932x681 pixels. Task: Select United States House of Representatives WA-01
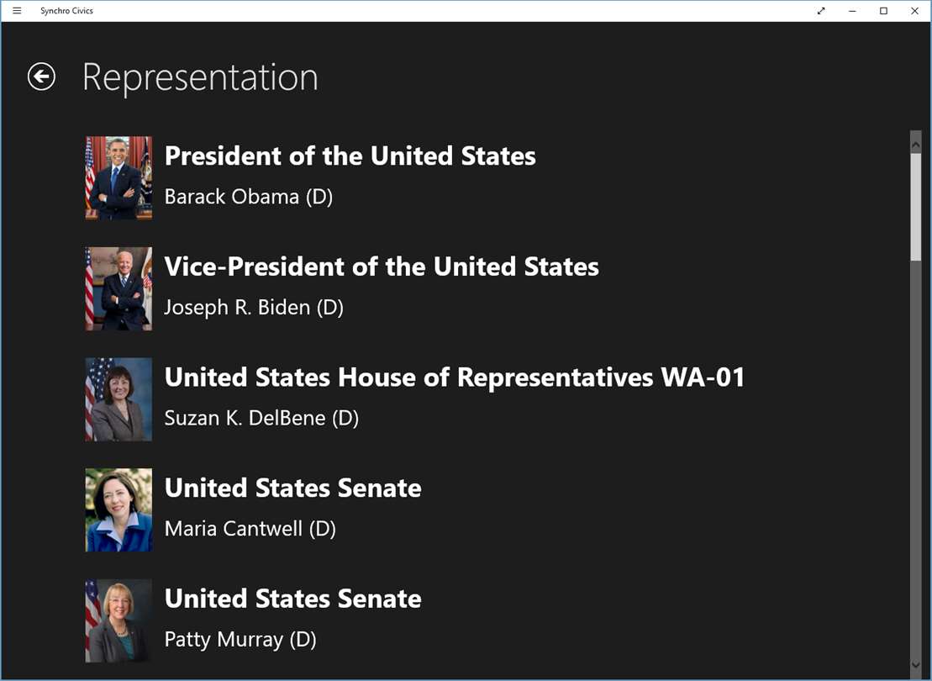click(x=455, y=378)
